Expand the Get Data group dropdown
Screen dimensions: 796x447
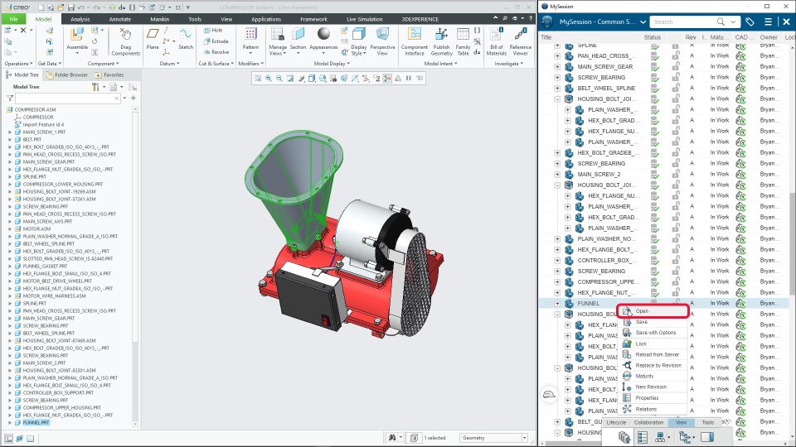(x=49, y=64)
